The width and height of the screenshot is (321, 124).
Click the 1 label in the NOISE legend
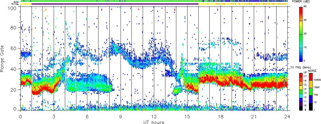[x=314, y=110]
